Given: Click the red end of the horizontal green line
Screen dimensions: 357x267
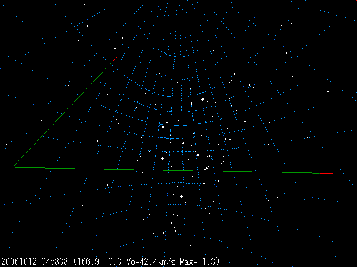Looking at the screenshot, I should (329, 174).
